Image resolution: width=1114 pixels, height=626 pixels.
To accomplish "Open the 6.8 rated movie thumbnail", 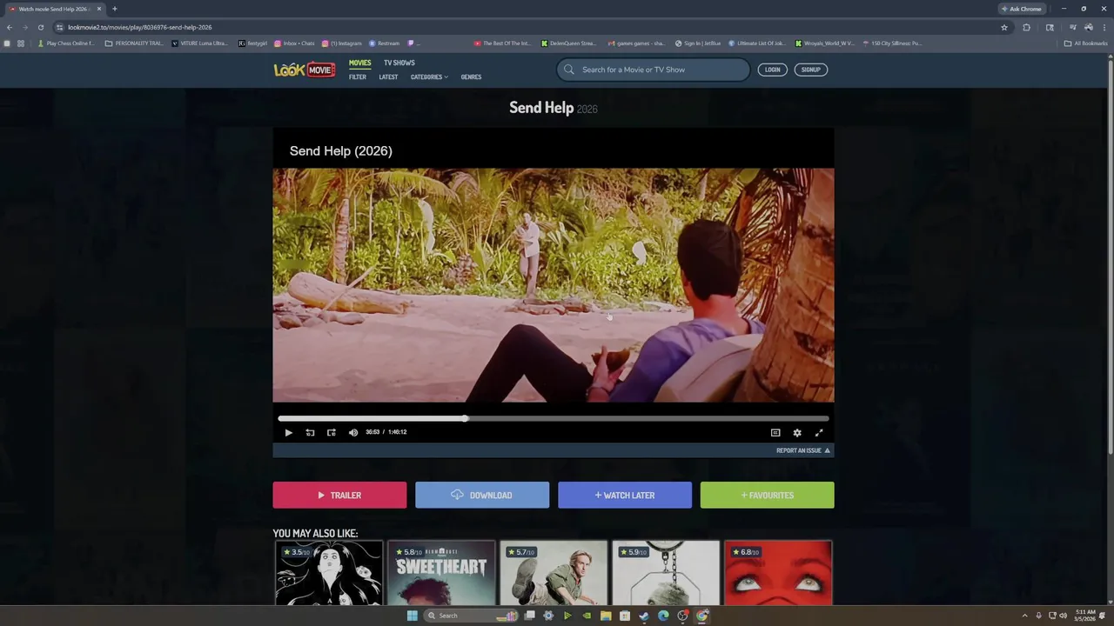I will 778,572.
